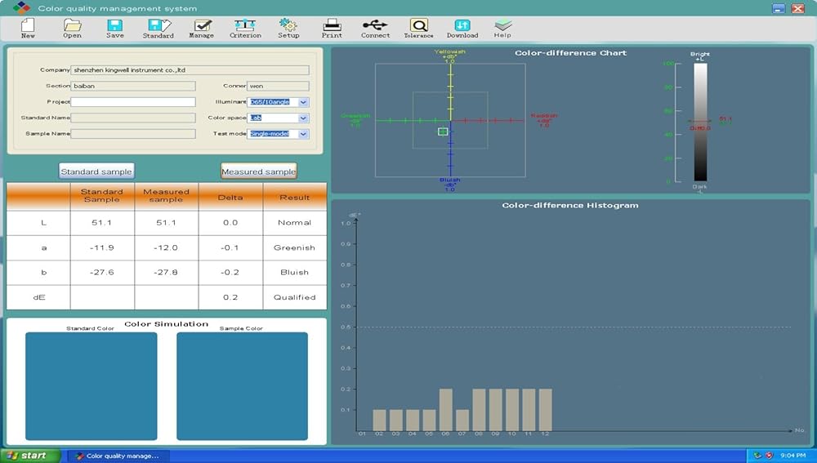Expand the Illuminant dropdown

(x=303, y=102)
